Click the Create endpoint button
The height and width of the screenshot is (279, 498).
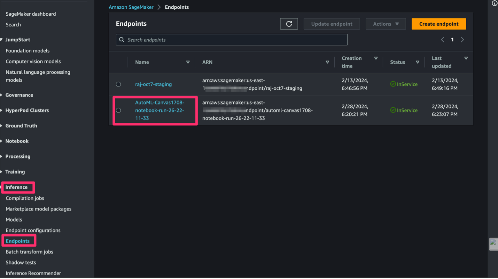(438, 24)
